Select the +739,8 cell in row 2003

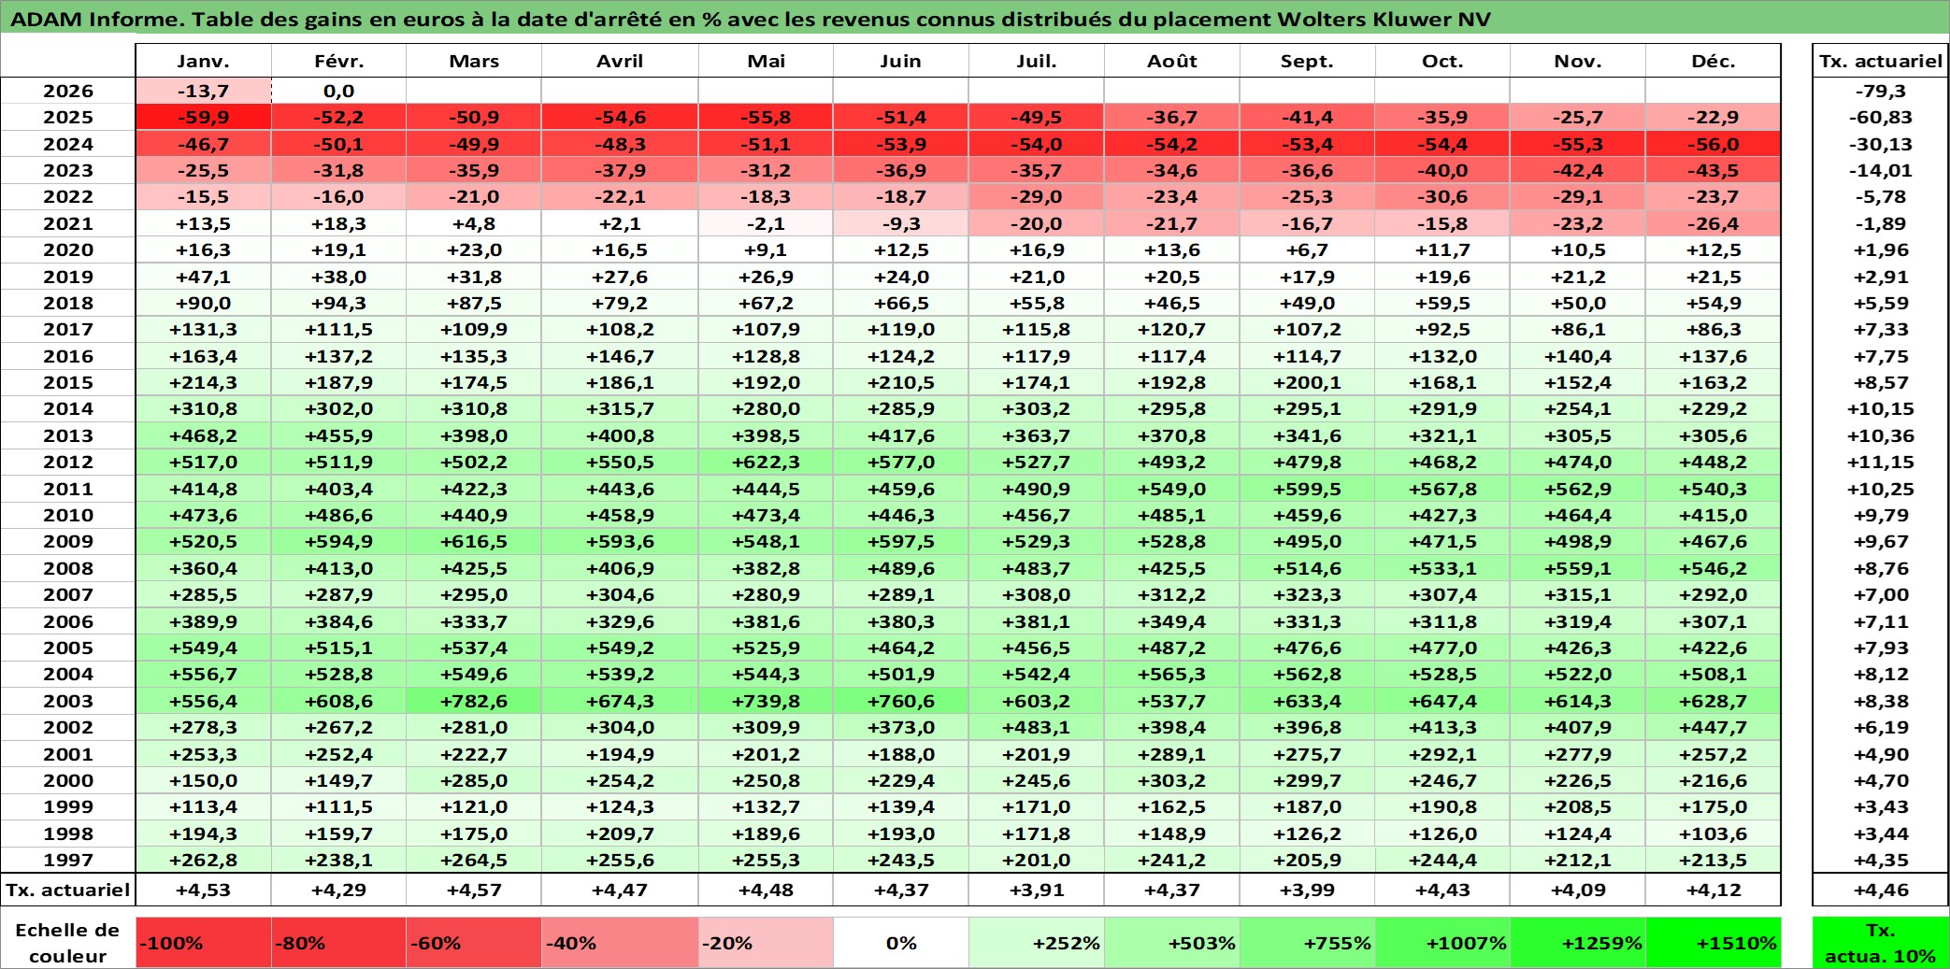point(766,701)
